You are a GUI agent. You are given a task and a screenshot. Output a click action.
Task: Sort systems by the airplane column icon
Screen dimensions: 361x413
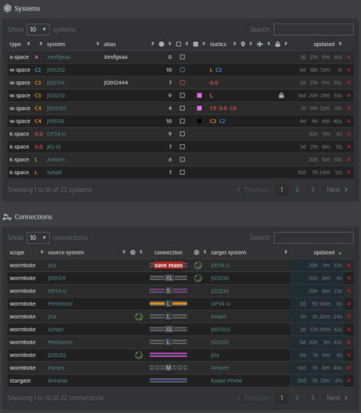coord(260,44)
